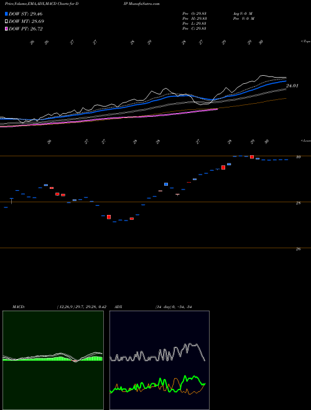
Task: Click the 'Pre V: 0 M' volume text
Action: click(243, 19)
